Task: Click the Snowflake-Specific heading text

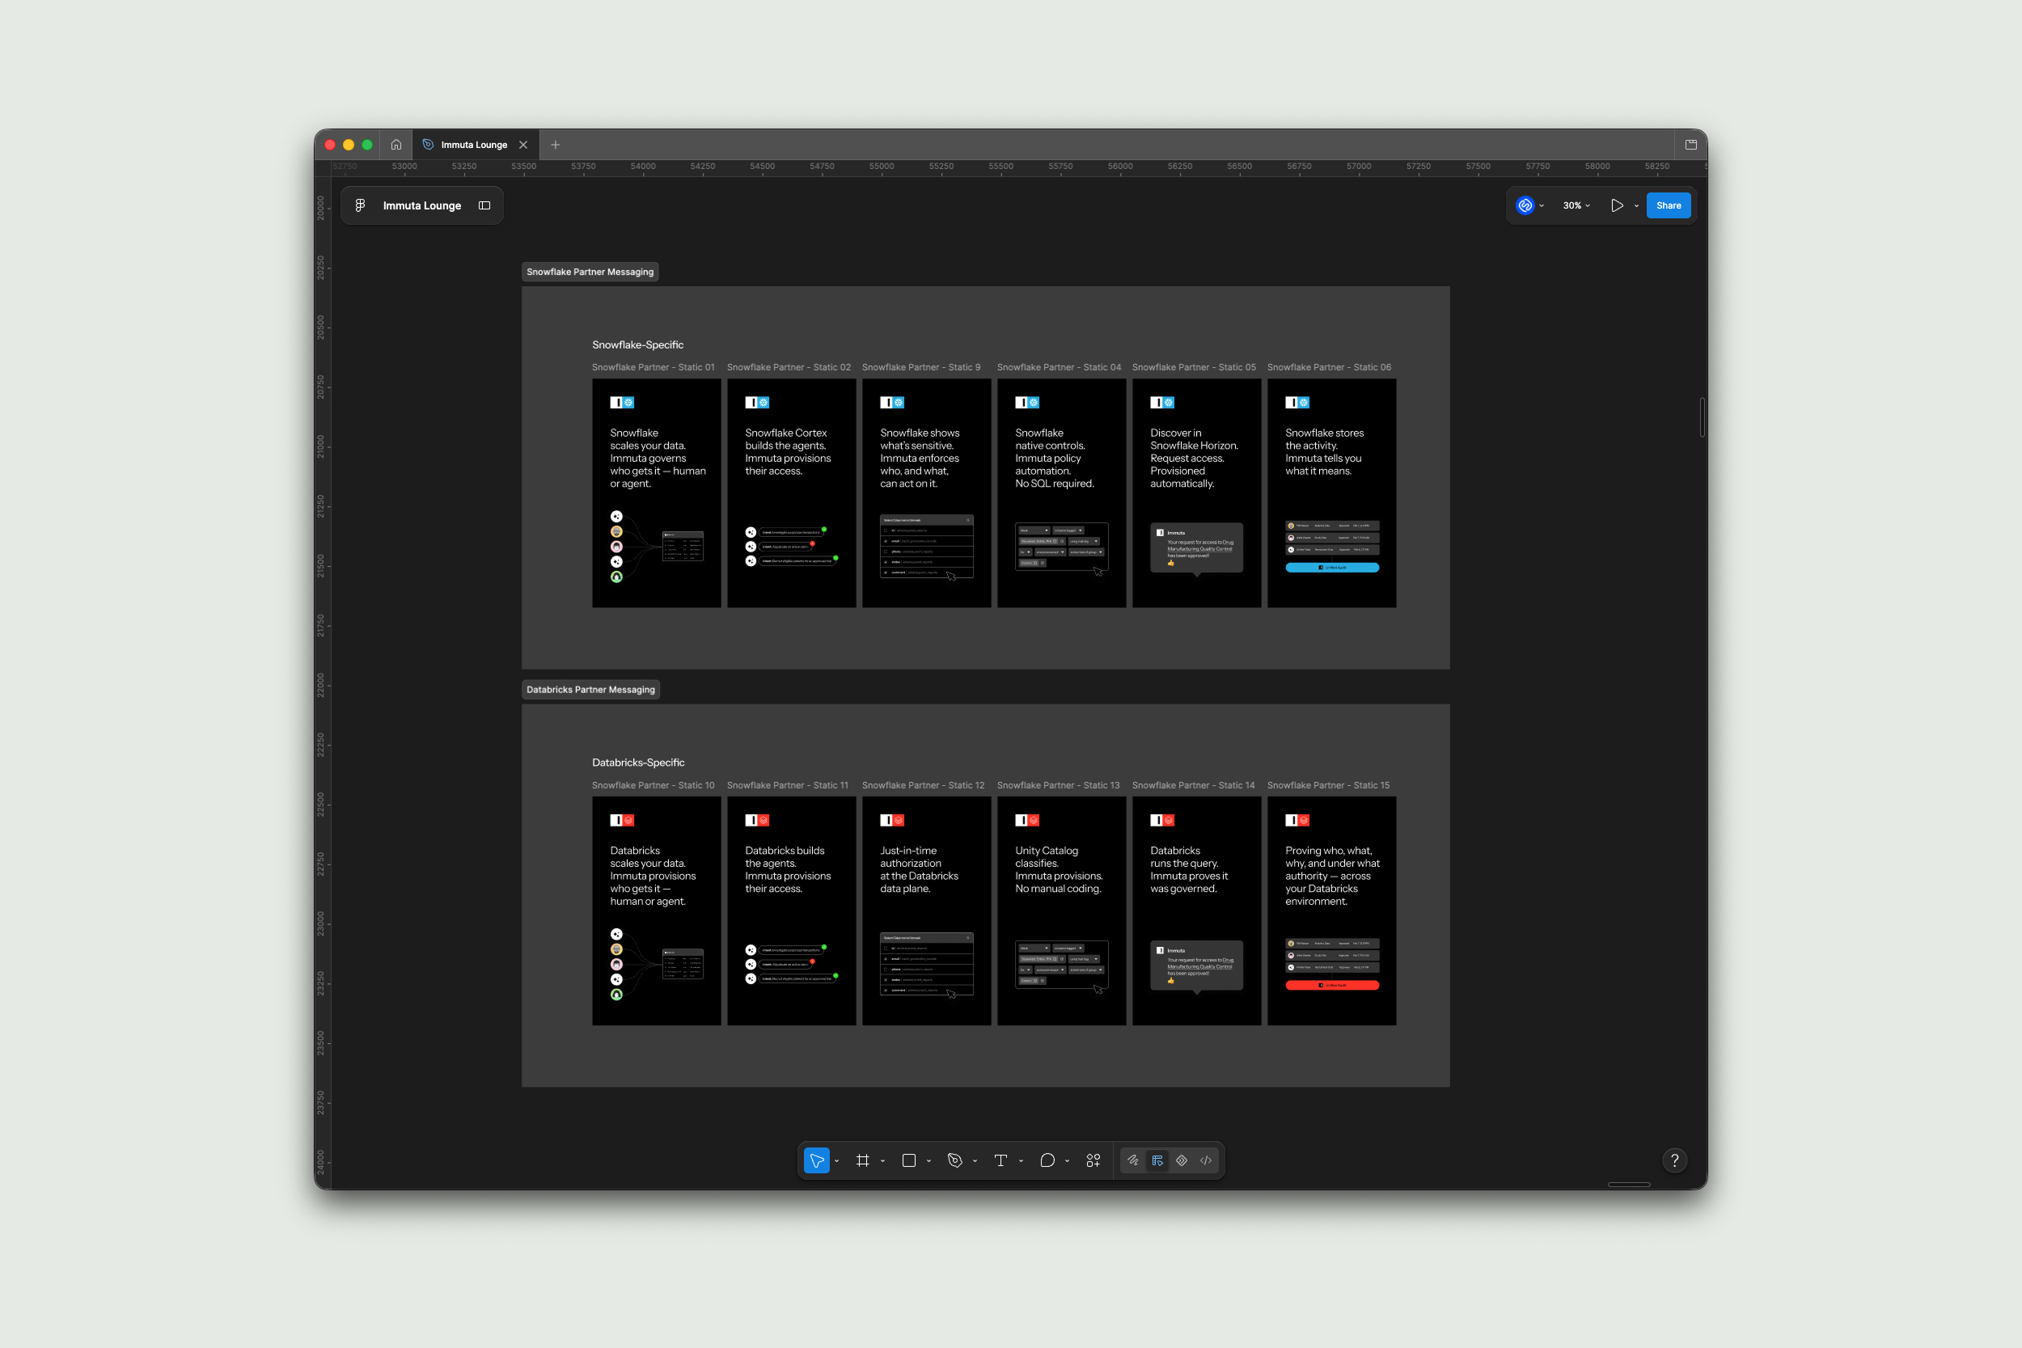Action: (638, 344)
